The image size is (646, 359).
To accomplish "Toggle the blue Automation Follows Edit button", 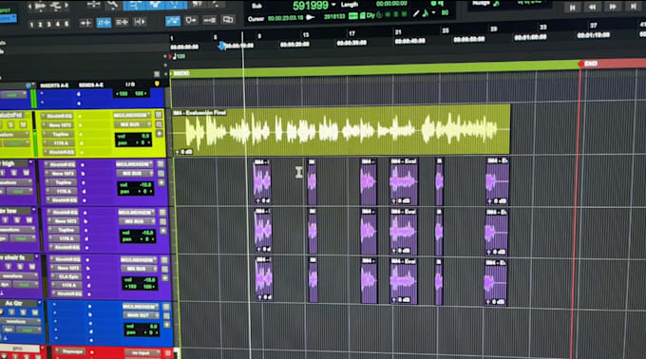I will click(173, 21).
